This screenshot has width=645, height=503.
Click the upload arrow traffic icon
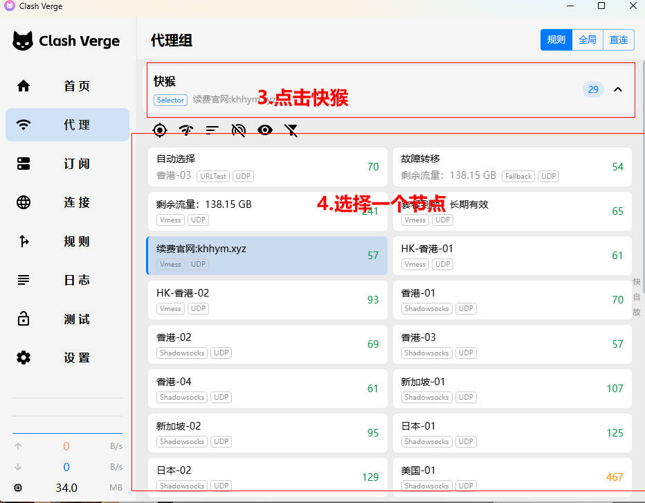tap(18, 446)
